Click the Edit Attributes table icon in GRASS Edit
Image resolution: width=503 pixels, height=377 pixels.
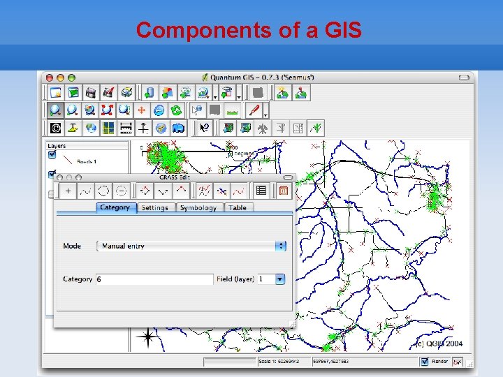pyautogui.click(x=261, y=191)
